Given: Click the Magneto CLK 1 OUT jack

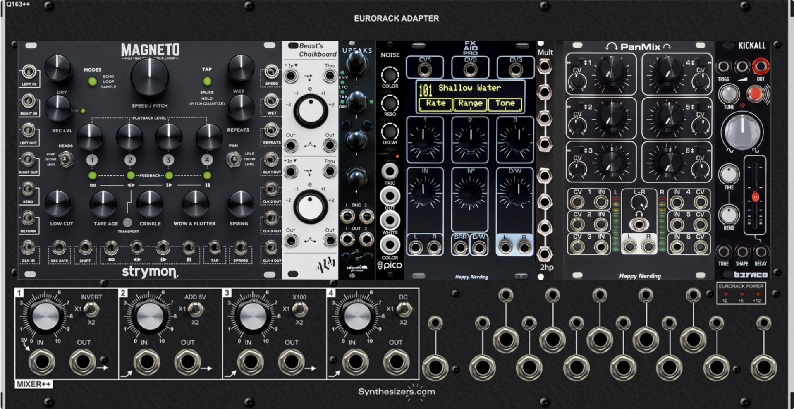Looking at the screenshot, I should (x=271, y=160).
